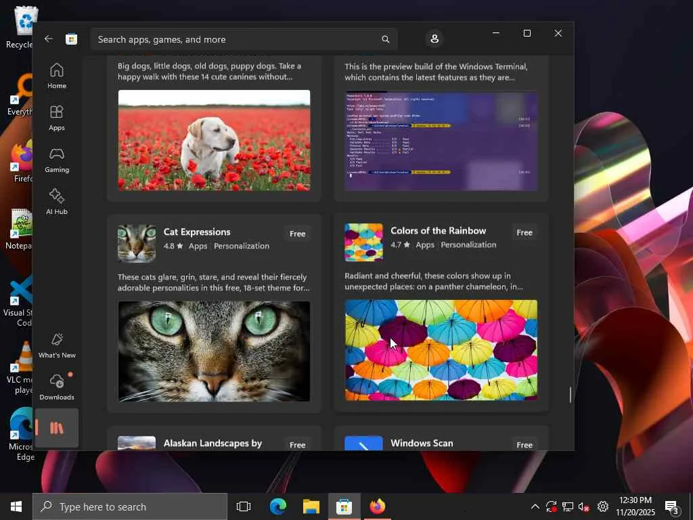Open Home in the Store sidebar
693x520 pixels.
[x=57, y=76]
